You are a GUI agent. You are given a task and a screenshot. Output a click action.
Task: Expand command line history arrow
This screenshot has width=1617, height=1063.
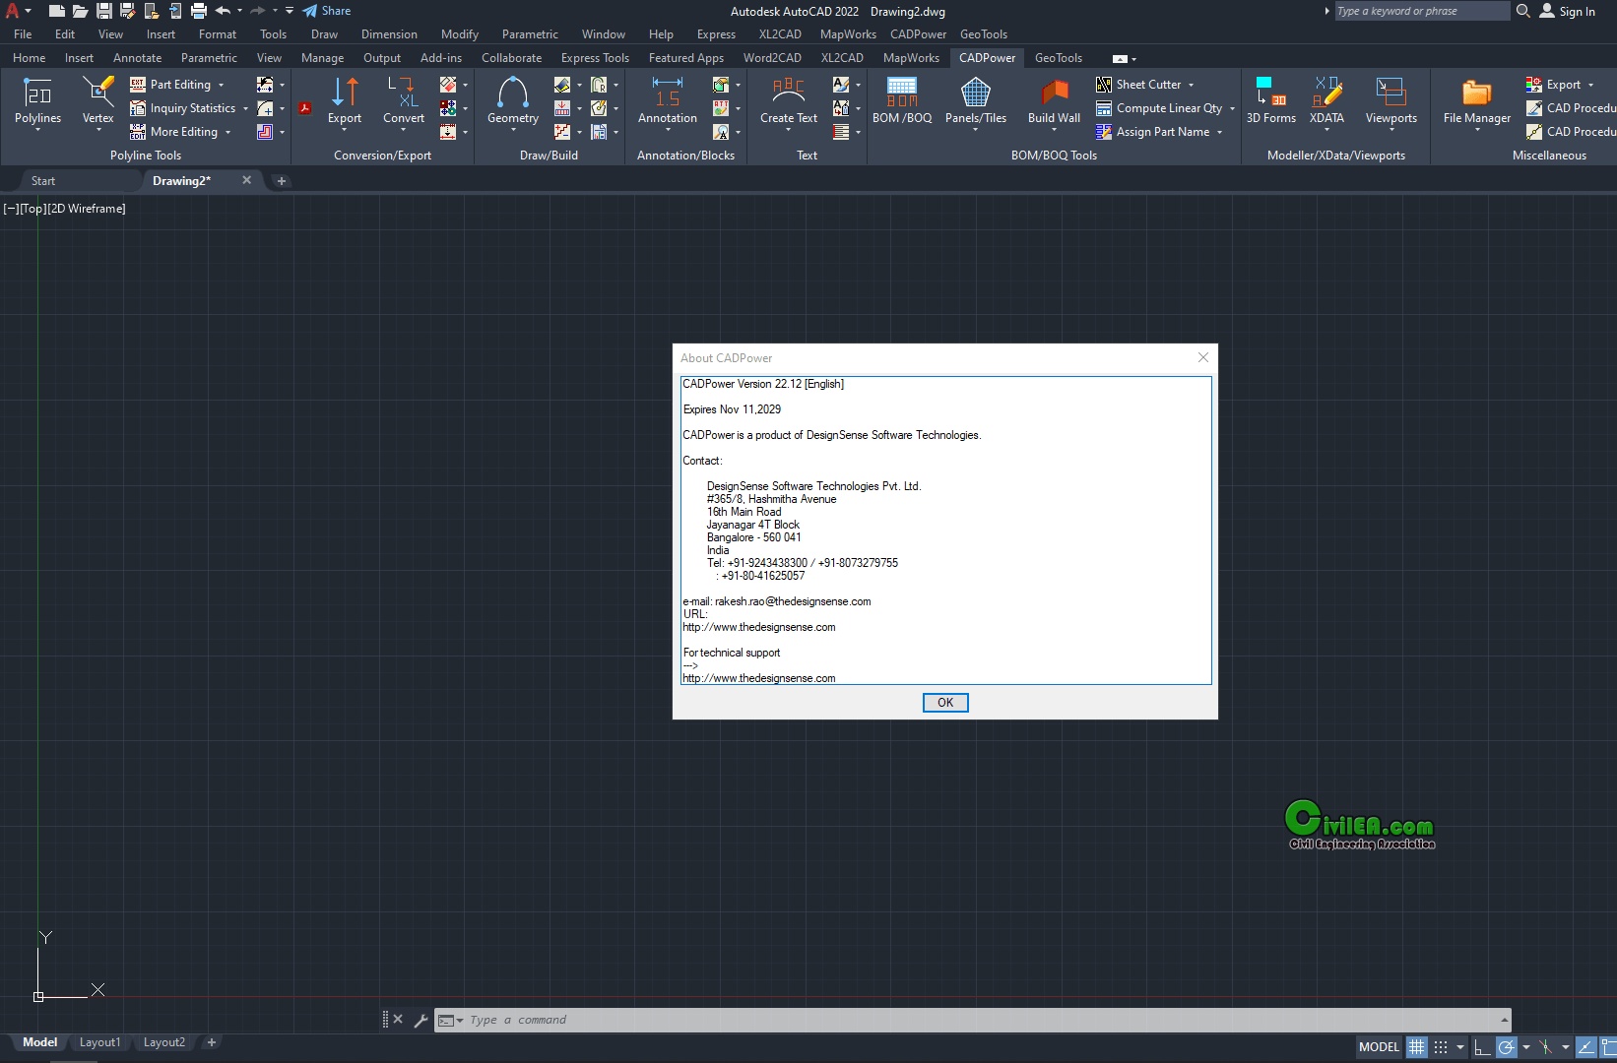point(1504,1020)
